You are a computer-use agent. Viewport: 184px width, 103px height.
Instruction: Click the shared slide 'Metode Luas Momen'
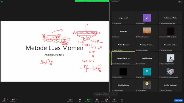click(x=55, y=51)
